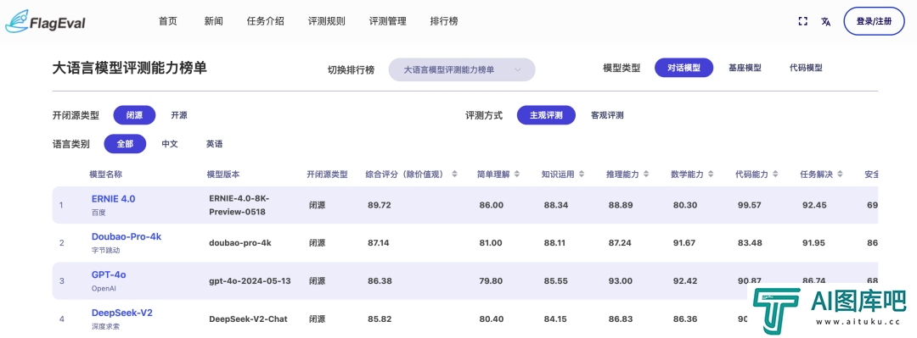The height and width of the screenshot is (338, 917).
Task: Click the FlagEval logo
Action: (x=46, y=21)
